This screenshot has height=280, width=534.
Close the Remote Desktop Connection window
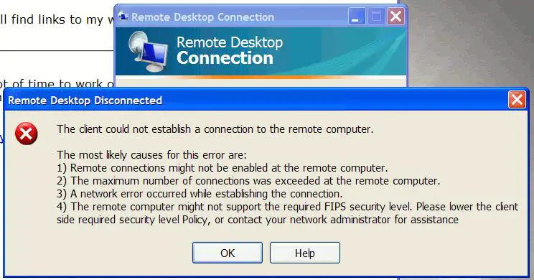pos(395,17)
